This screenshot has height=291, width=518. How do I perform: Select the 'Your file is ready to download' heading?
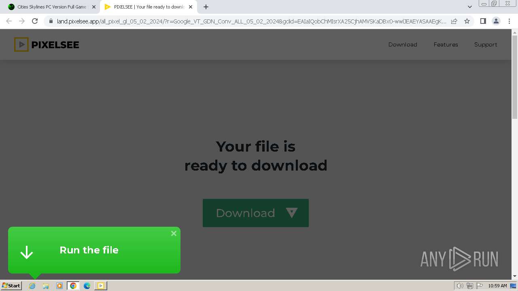coord(256,156)
